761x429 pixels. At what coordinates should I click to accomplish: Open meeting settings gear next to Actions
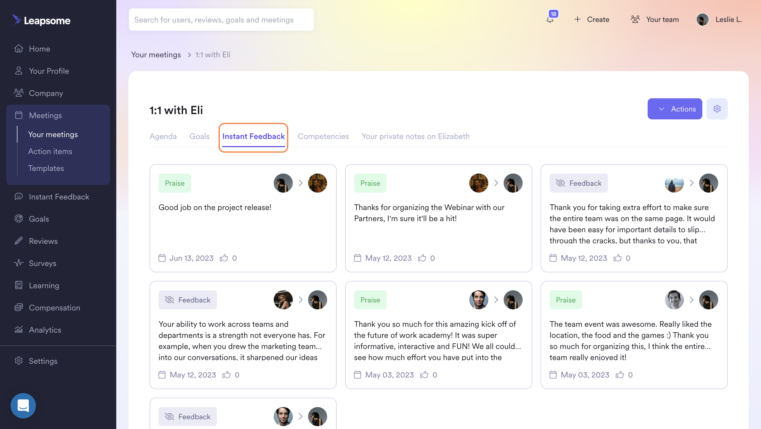point(717,109)
